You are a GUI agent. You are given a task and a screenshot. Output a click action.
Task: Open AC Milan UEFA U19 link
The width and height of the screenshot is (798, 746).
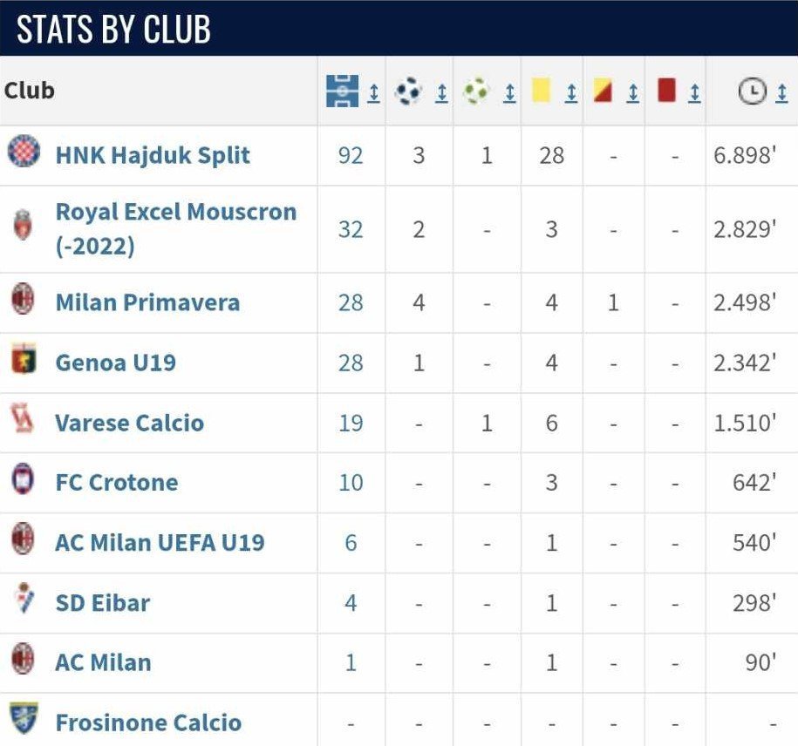160,543
